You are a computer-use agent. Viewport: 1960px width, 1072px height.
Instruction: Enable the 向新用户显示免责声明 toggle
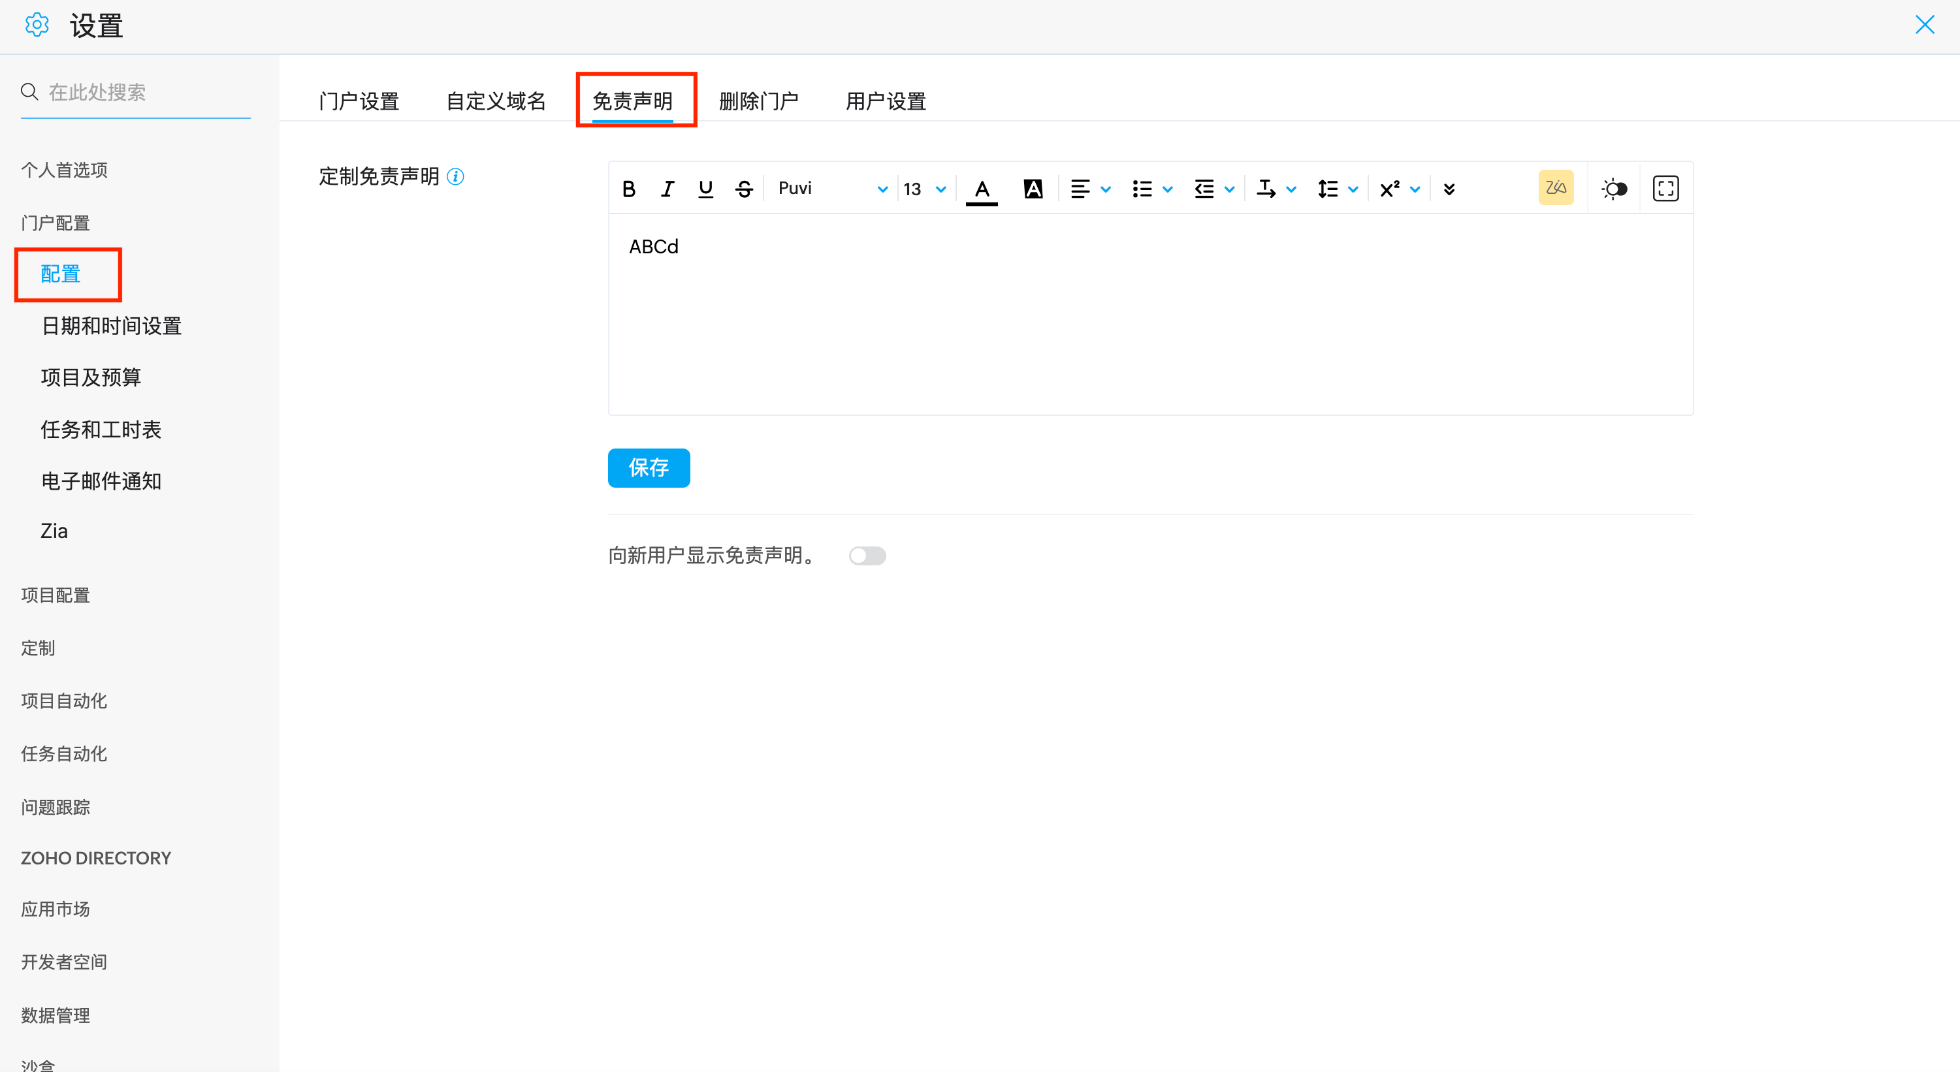click(867, 556)
